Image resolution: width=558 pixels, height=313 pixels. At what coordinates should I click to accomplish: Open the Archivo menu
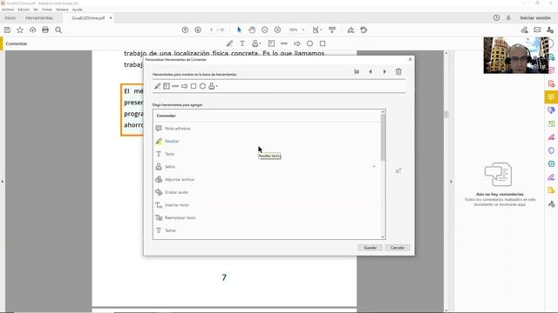tap(8, 10)
